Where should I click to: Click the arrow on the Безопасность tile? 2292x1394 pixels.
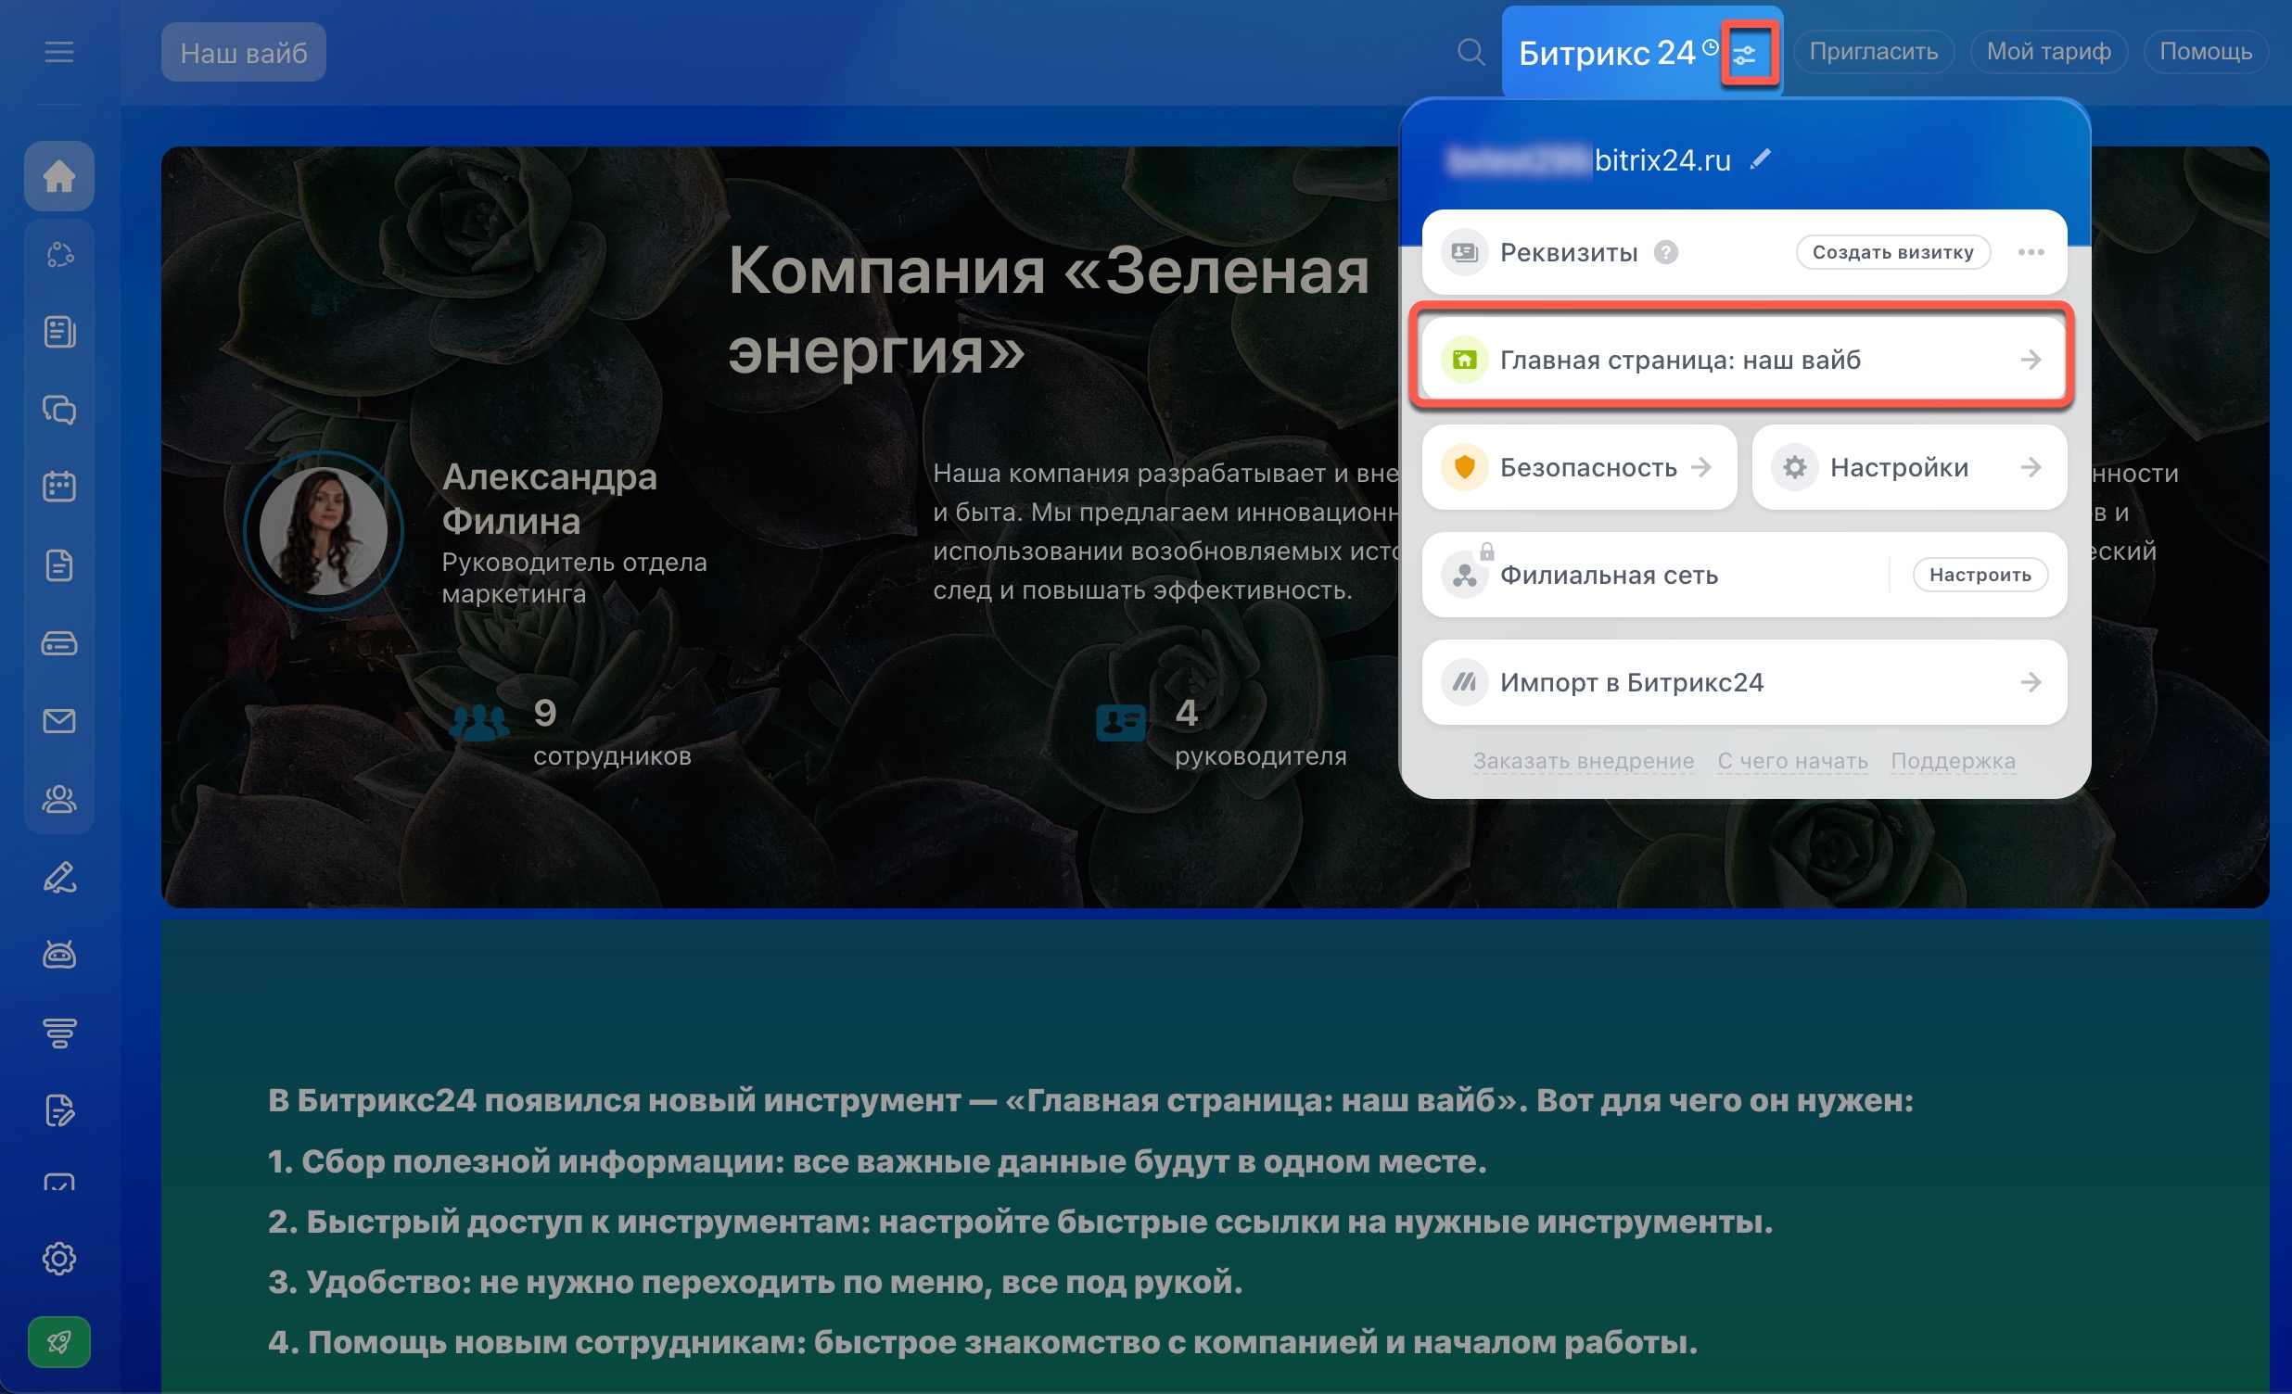1700,467
